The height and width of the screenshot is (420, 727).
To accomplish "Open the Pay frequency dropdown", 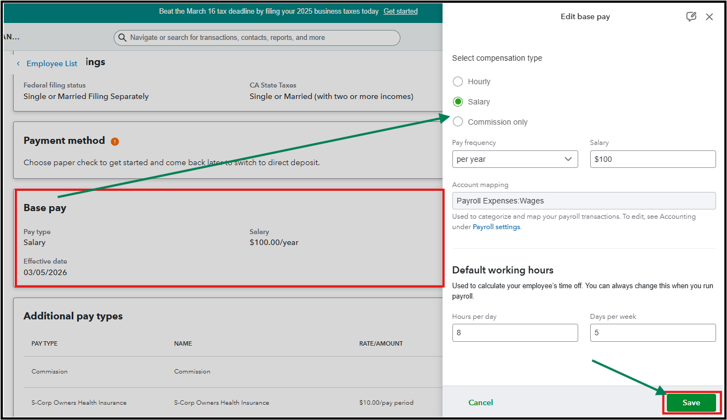I will pos(515,159).
